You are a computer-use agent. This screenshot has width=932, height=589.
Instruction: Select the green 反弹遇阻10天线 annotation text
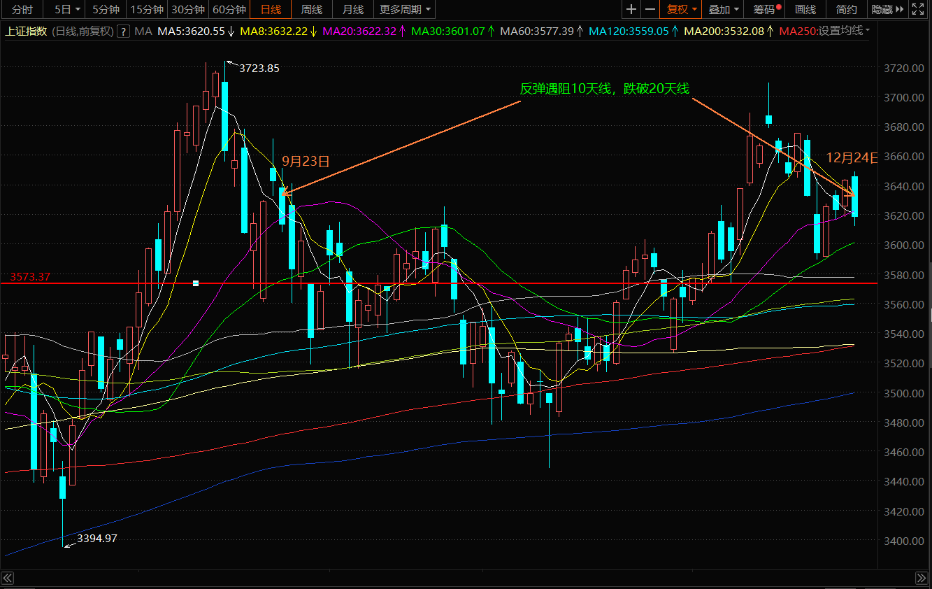pos(605,88)
